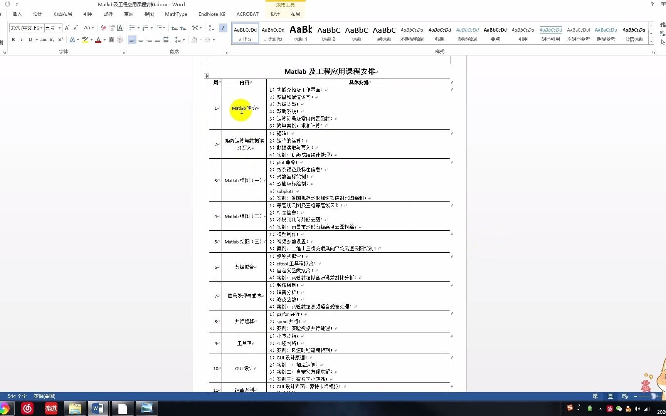Apply strikethrough with the abc icon
Viewport: 666px width, 416px height.
44,40
